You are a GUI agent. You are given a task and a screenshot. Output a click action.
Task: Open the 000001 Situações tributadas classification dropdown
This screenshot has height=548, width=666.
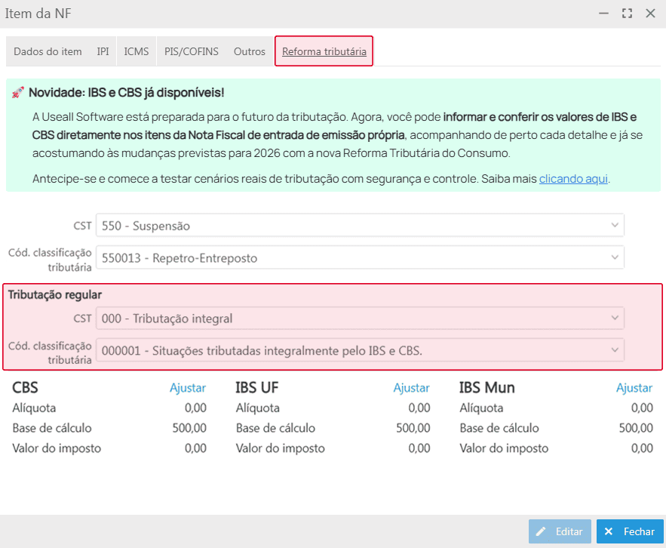point(360,350)
